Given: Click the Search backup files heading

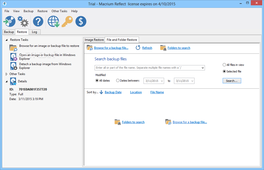Looking at the screenshot, I should pos(111,59).
